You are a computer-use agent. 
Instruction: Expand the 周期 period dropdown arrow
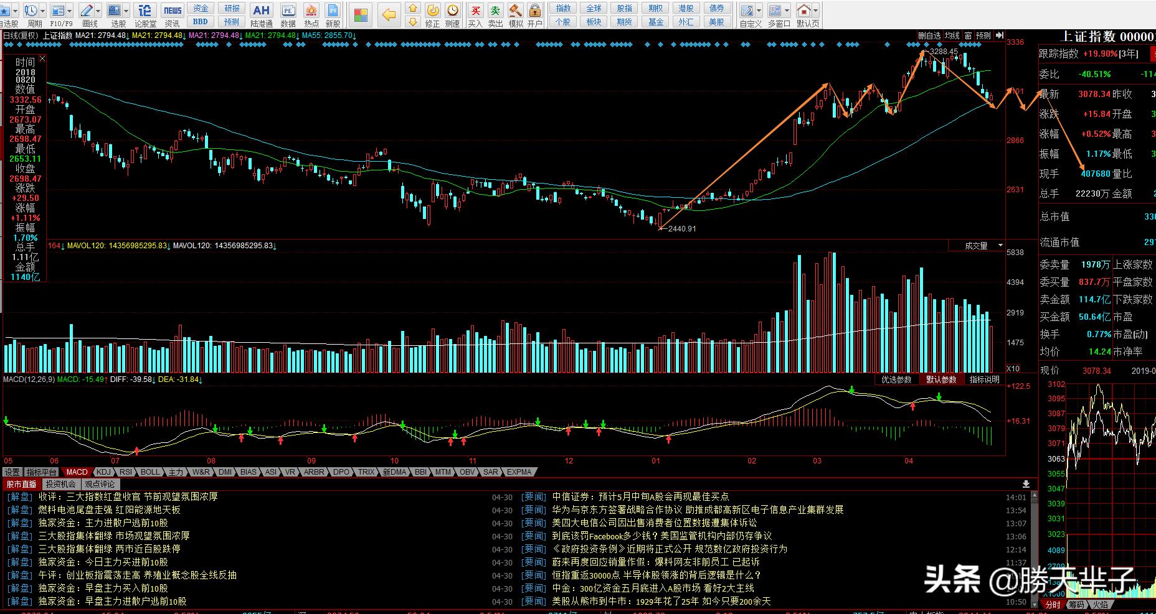(42, 11)
